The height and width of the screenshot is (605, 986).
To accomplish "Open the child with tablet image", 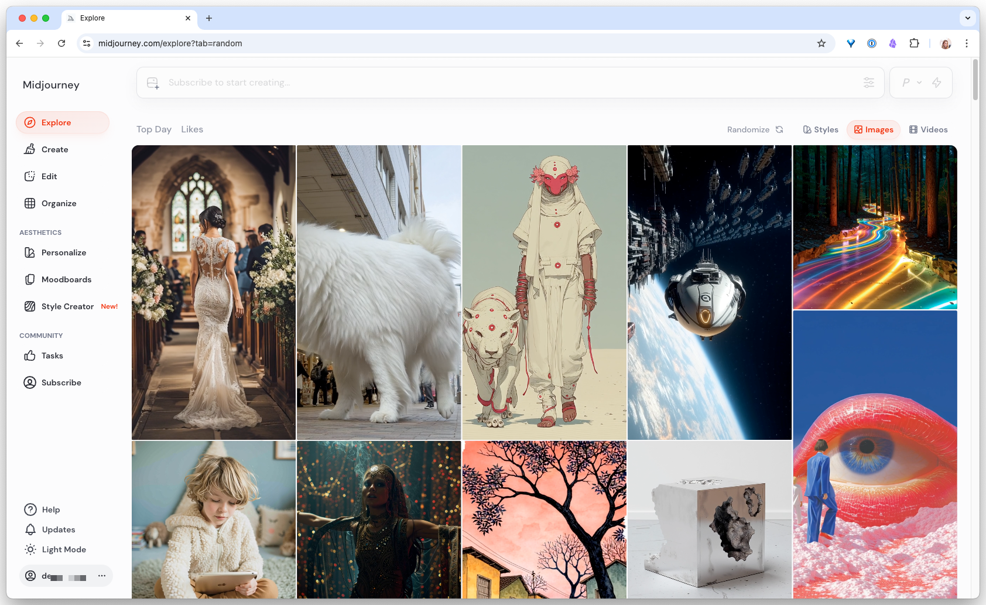I will (x=214, y=519).
